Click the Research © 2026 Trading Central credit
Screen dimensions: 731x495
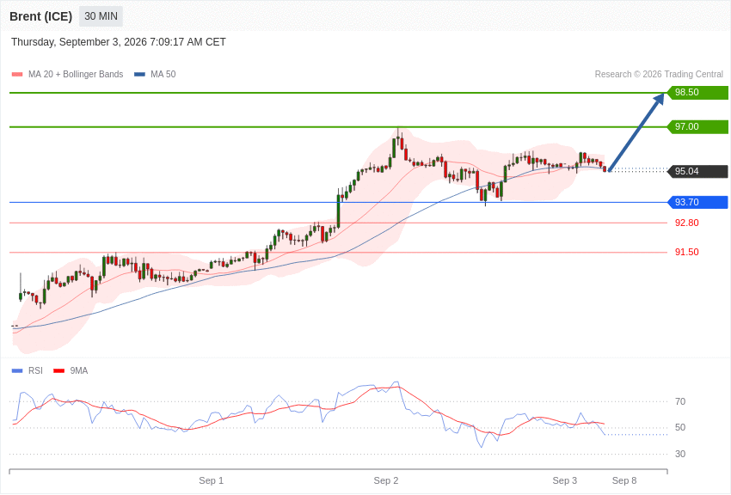pyautogui.click(x=659, y=75)
